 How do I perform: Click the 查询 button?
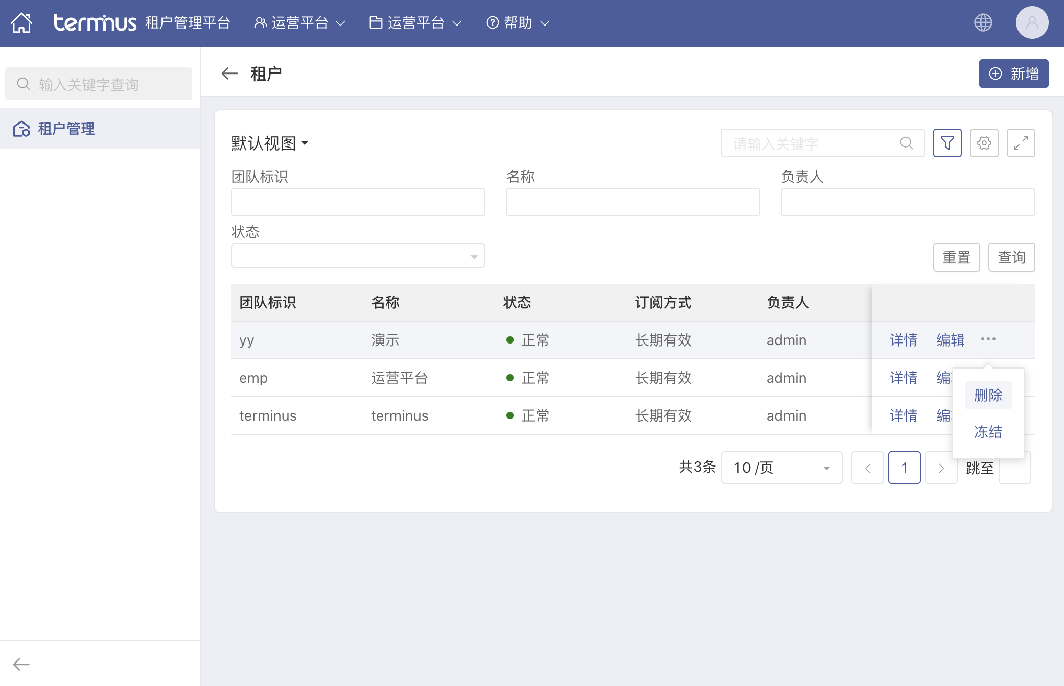tap(1011, 257)
